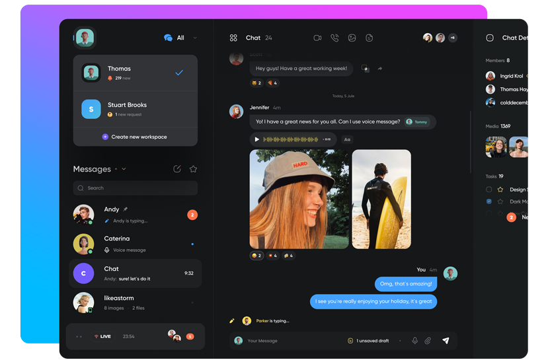Click the 'Omg, that's amazing!' message bubble
Viewport: 546px width, 364px height.
tap(406, 284)
